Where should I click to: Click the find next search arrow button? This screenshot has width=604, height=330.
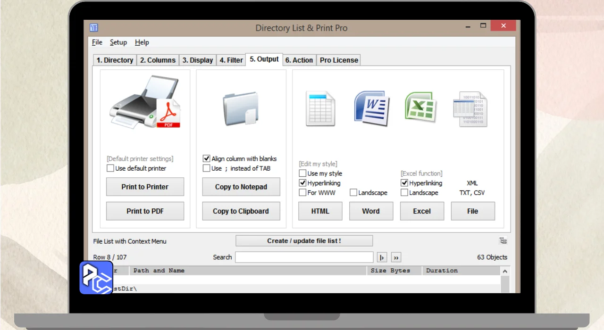click(x=382, y=257)
